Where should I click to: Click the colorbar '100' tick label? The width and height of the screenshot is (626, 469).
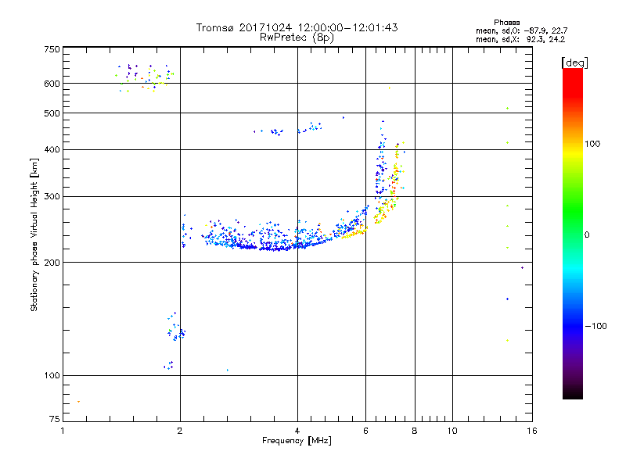(x=592, y=144)
